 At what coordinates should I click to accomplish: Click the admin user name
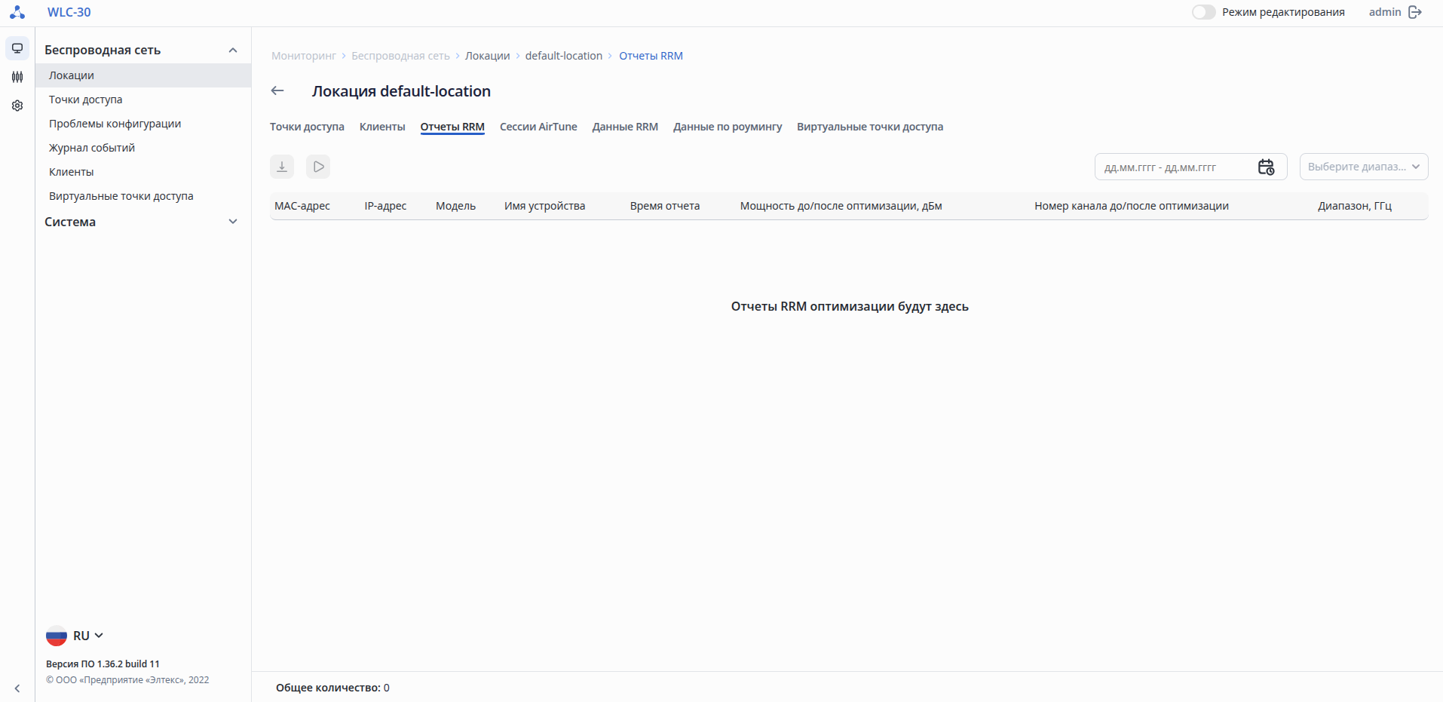point(1385,12)
